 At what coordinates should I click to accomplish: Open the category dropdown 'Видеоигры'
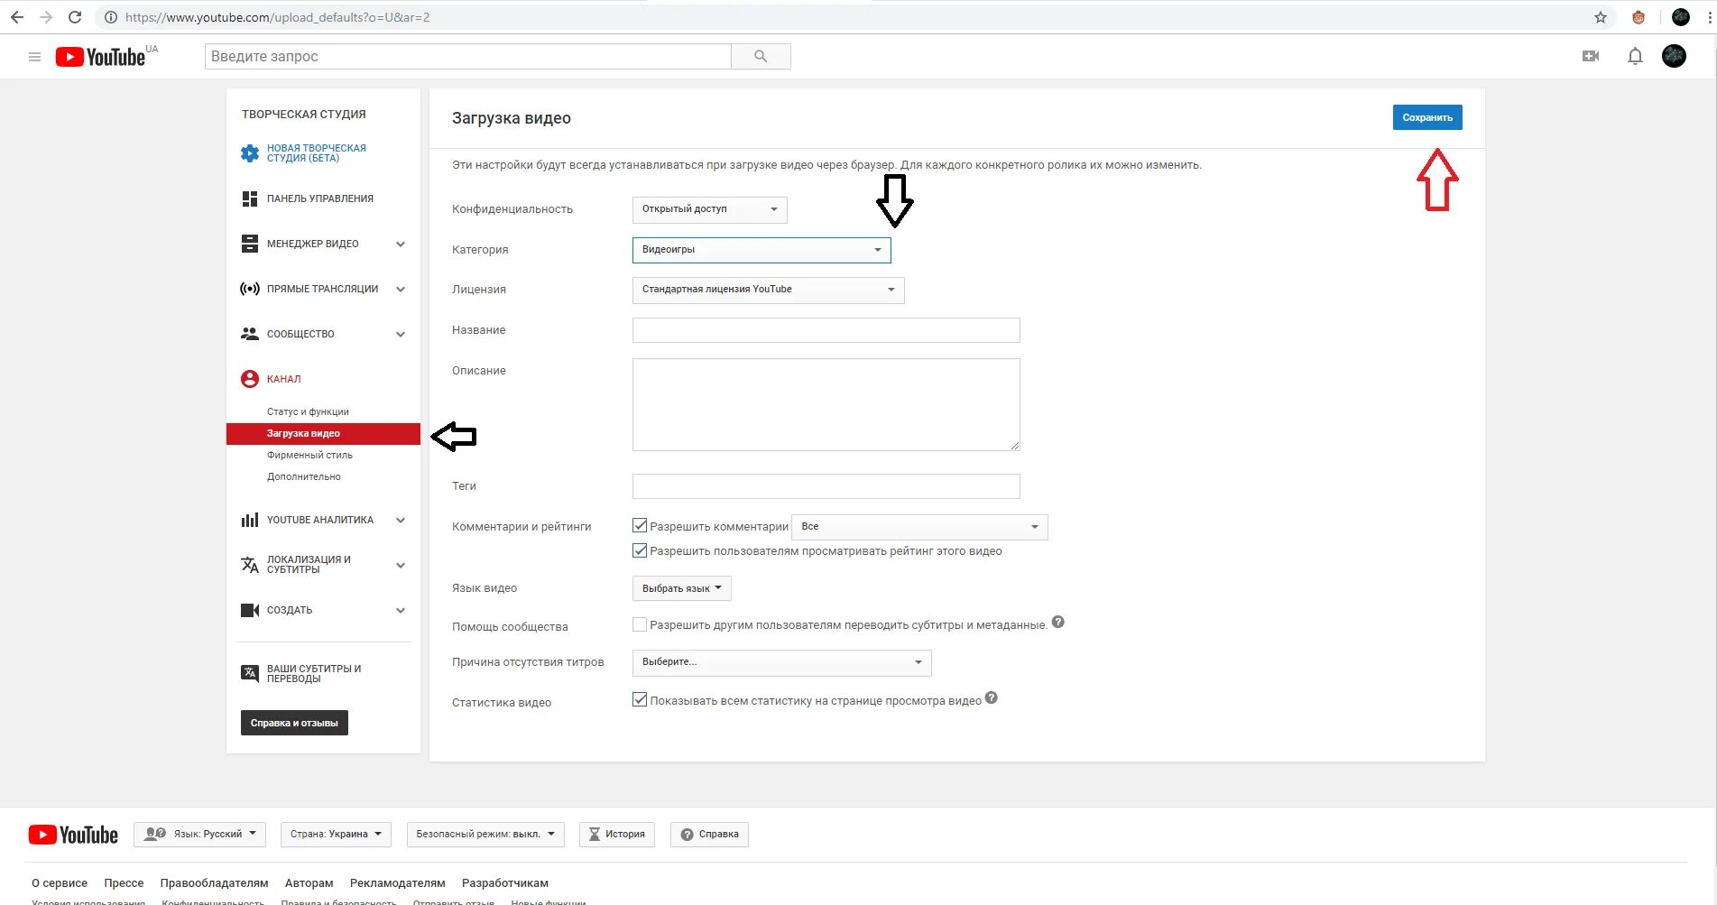(762, 250)
